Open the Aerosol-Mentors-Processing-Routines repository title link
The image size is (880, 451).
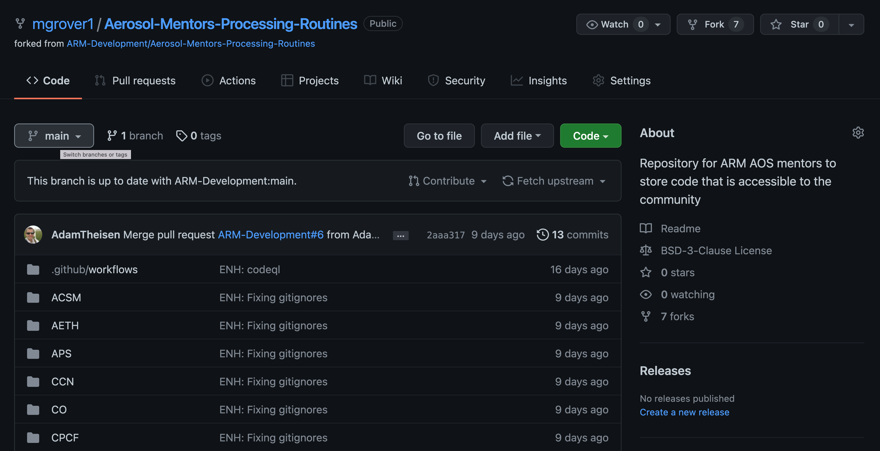pos(231,24)
